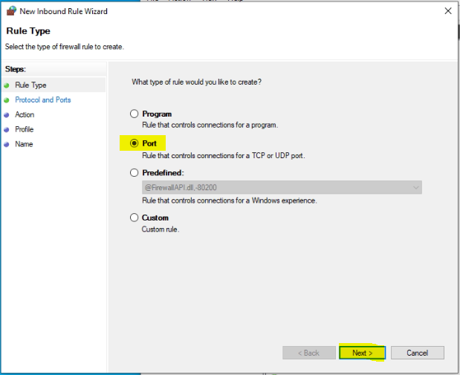Click the green bullet beside Protocol and Ports

click(x=7, y=100)
